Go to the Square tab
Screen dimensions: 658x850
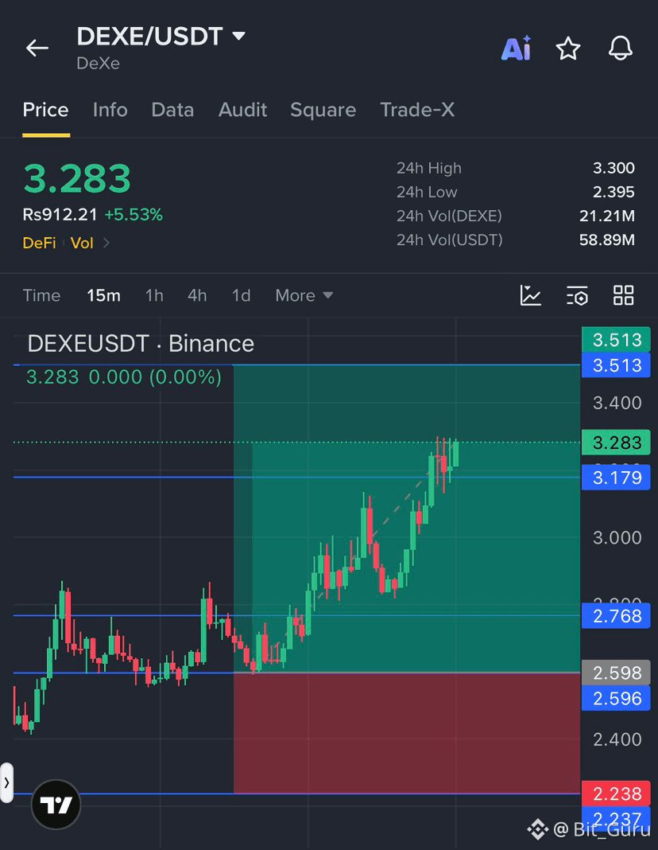coord(323,110)
